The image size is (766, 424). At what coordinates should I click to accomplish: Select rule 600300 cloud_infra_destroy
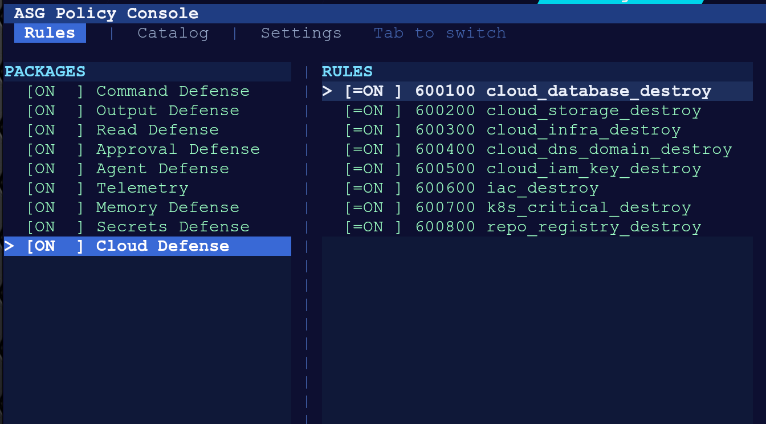pyautogui.click(x=537, y=130)
